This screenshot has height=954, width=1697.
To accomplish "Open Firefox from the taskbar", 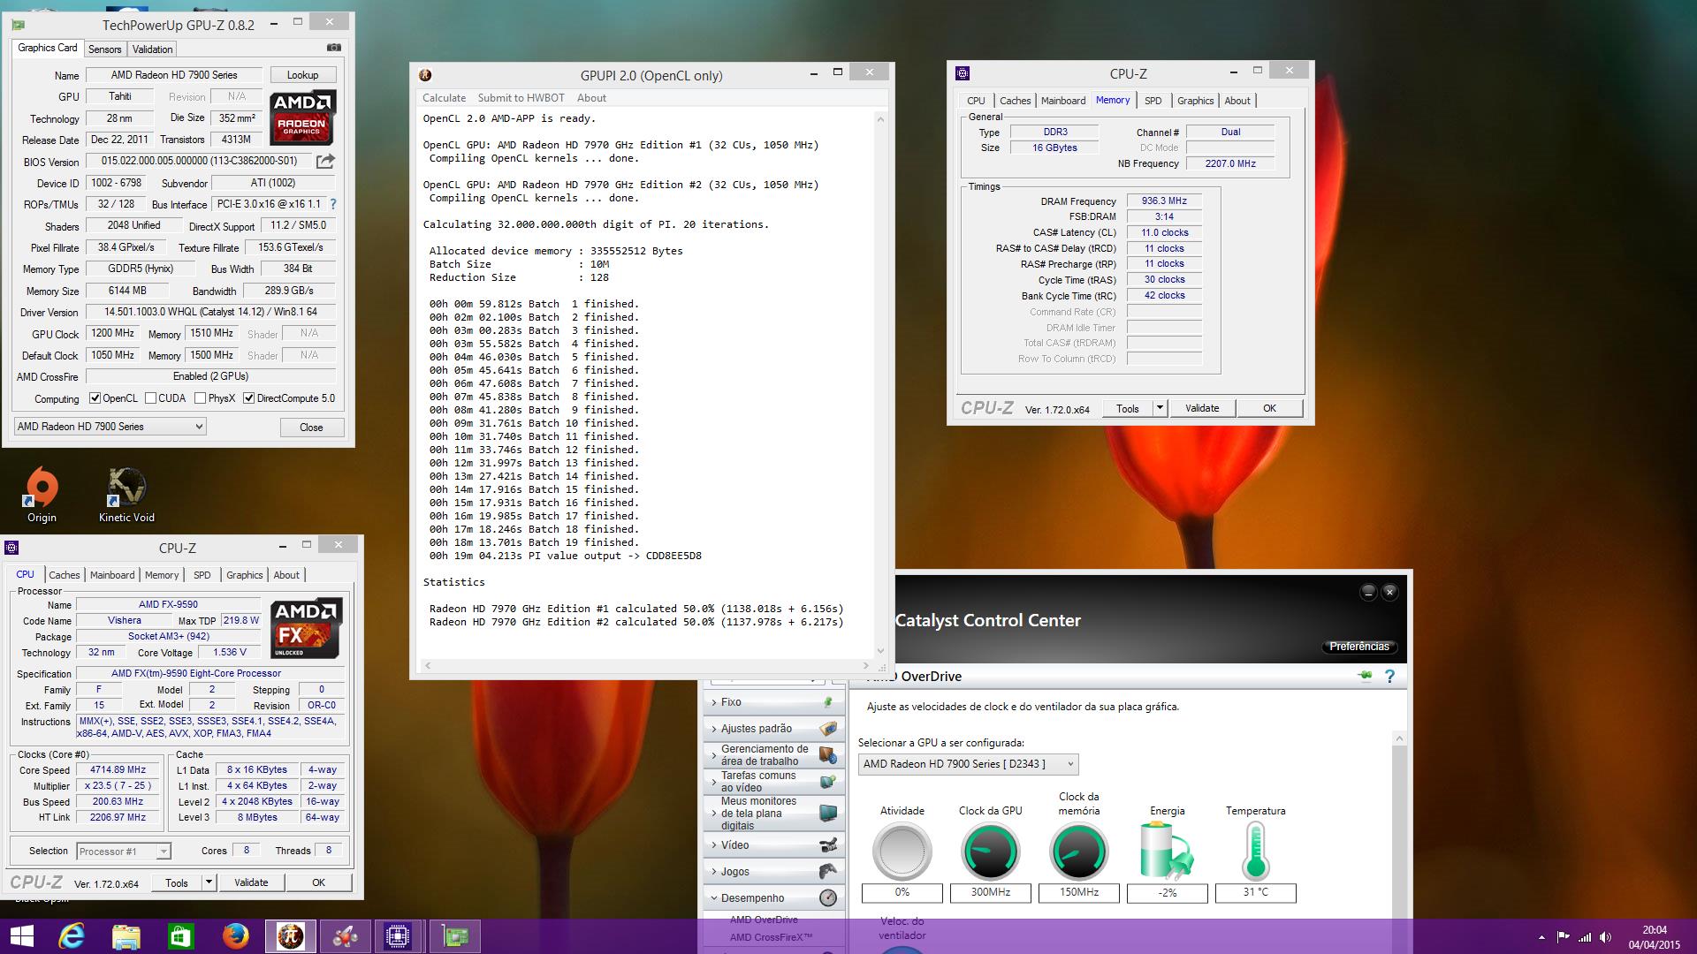I will (235, 936).
